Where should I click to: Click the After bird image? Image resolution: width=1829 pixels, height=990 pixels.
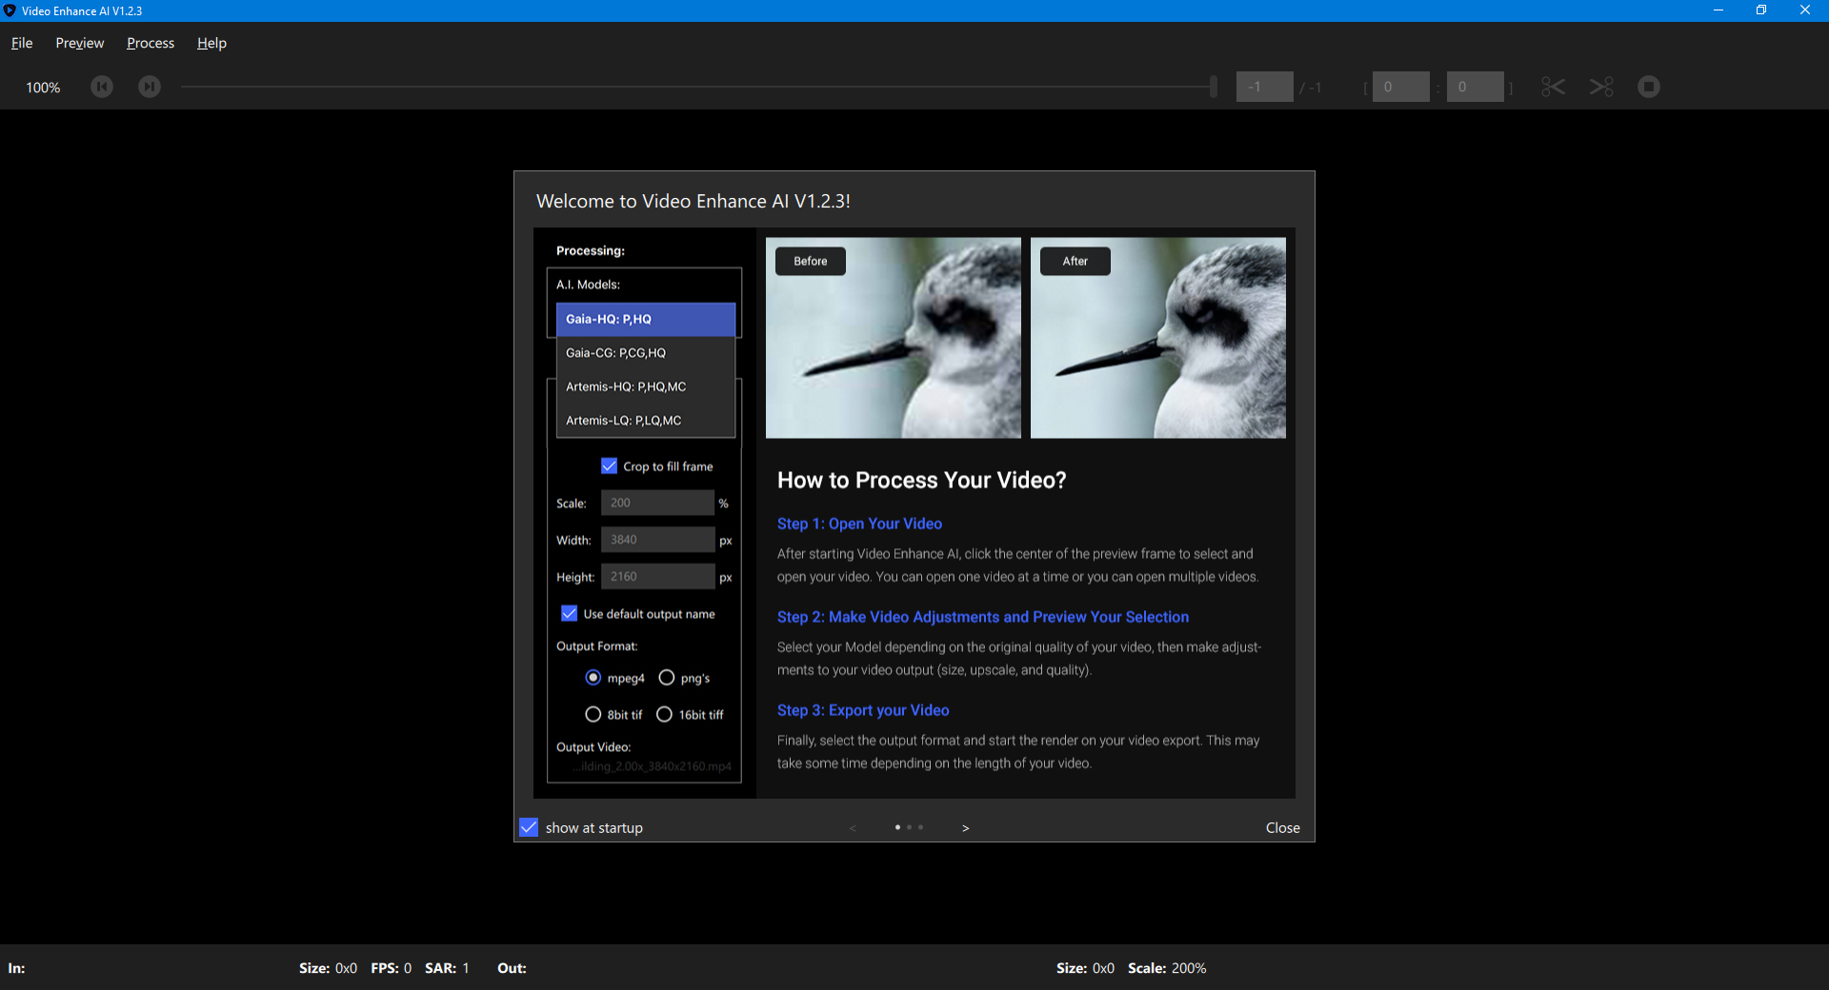point(1158,338)
